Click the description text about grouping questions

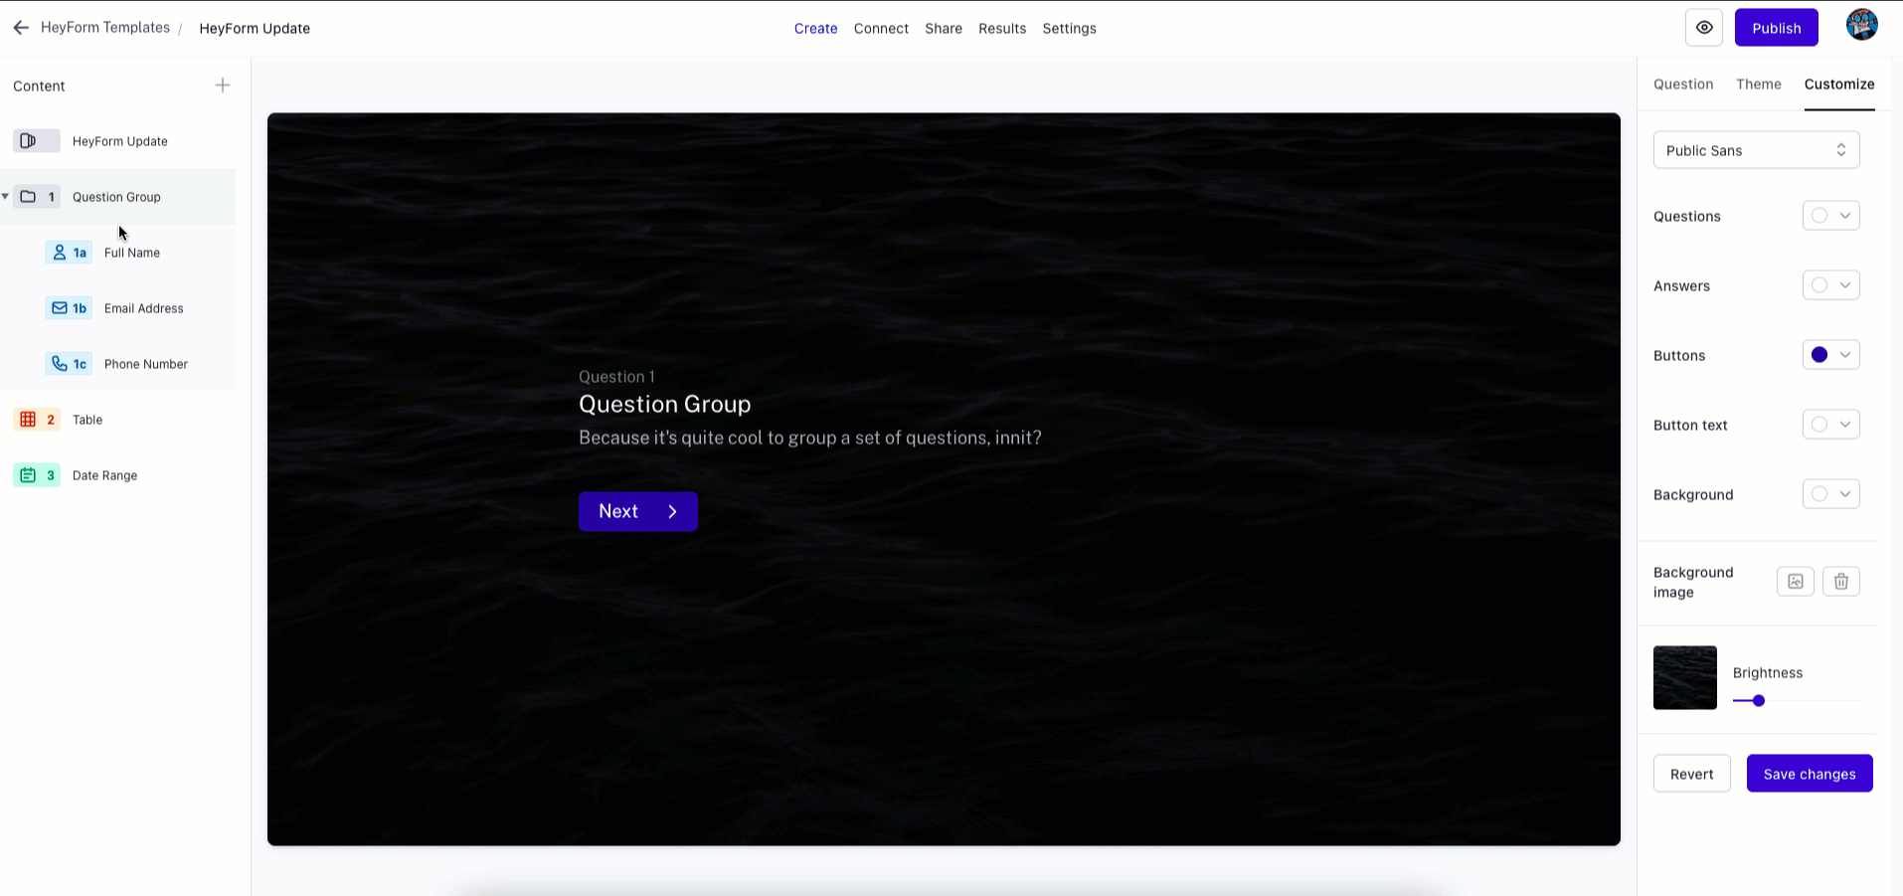[x=810, y=438]
